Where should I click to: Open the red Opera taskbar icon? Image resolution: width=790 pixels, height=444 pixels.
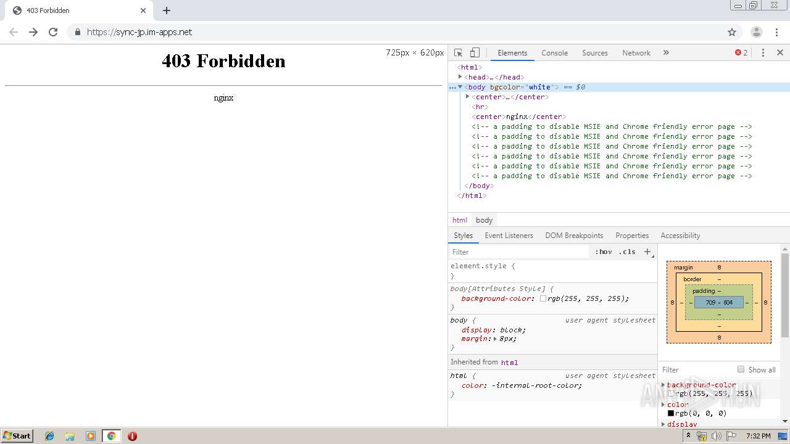tap(132, 436)
